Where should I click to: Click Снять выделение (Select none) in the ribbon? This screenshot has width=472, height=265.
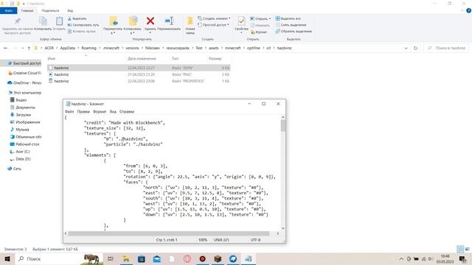tap(291, 25)
